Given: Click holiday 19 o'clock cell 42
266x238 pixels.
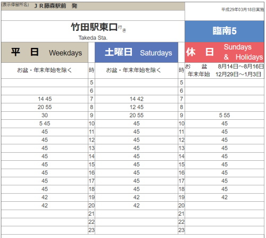Looking at the screenshot, I should [225, 198].
